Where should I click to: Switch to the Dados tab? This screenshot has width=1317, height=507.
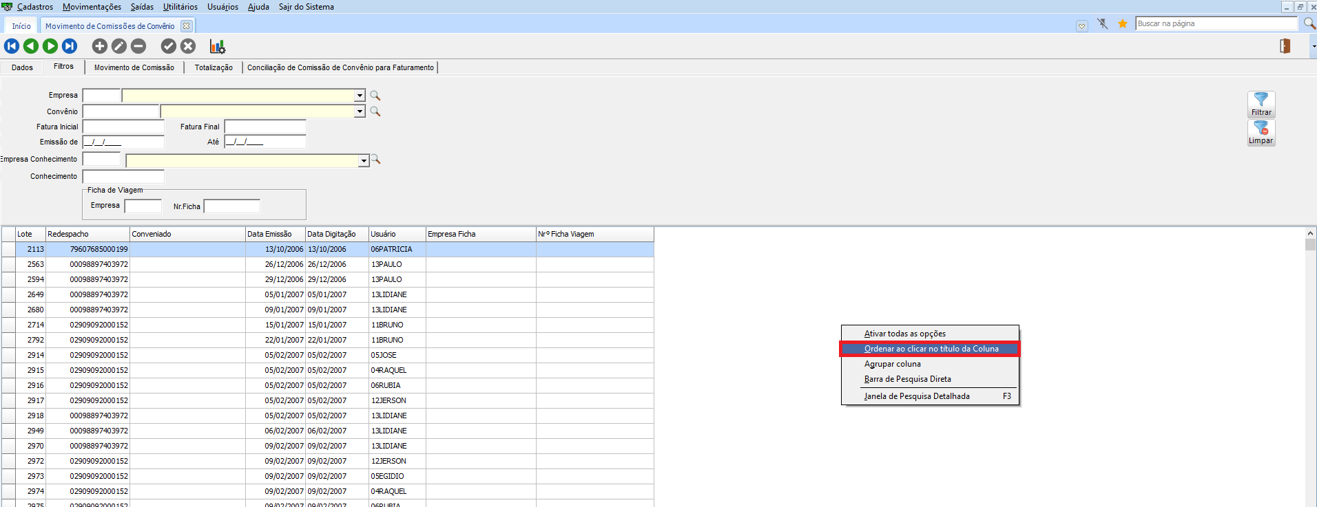point(22,67)
